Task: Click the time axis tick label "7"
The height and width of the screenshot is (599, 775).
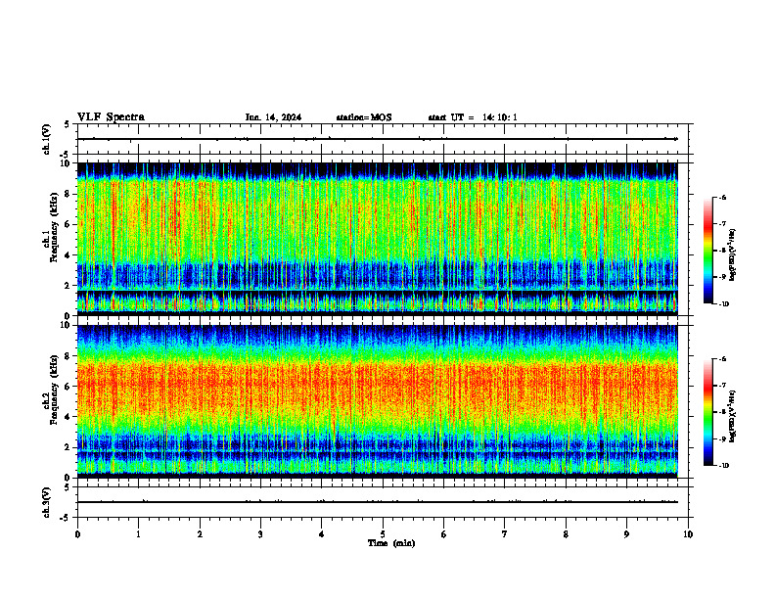Action: [505, 534]
